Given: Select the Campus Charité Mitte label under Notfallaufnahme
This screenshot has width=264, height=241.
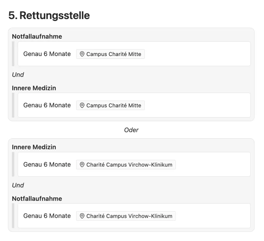Looking at the screenshot, I should [114, 54].
